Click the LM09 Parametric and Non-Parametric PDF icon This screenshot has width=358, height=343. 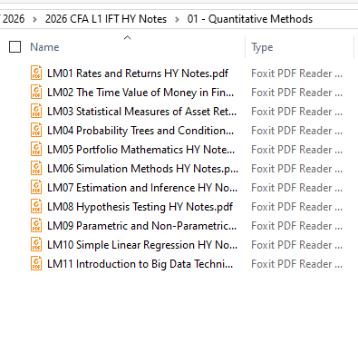[x=36, y=225]
